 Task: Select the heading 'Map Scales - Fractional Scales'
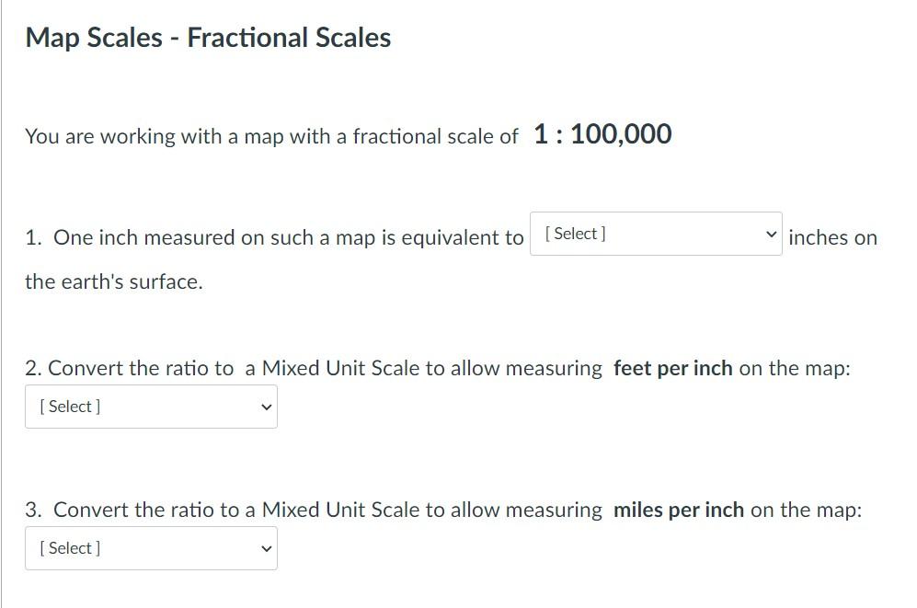(207, 38)
